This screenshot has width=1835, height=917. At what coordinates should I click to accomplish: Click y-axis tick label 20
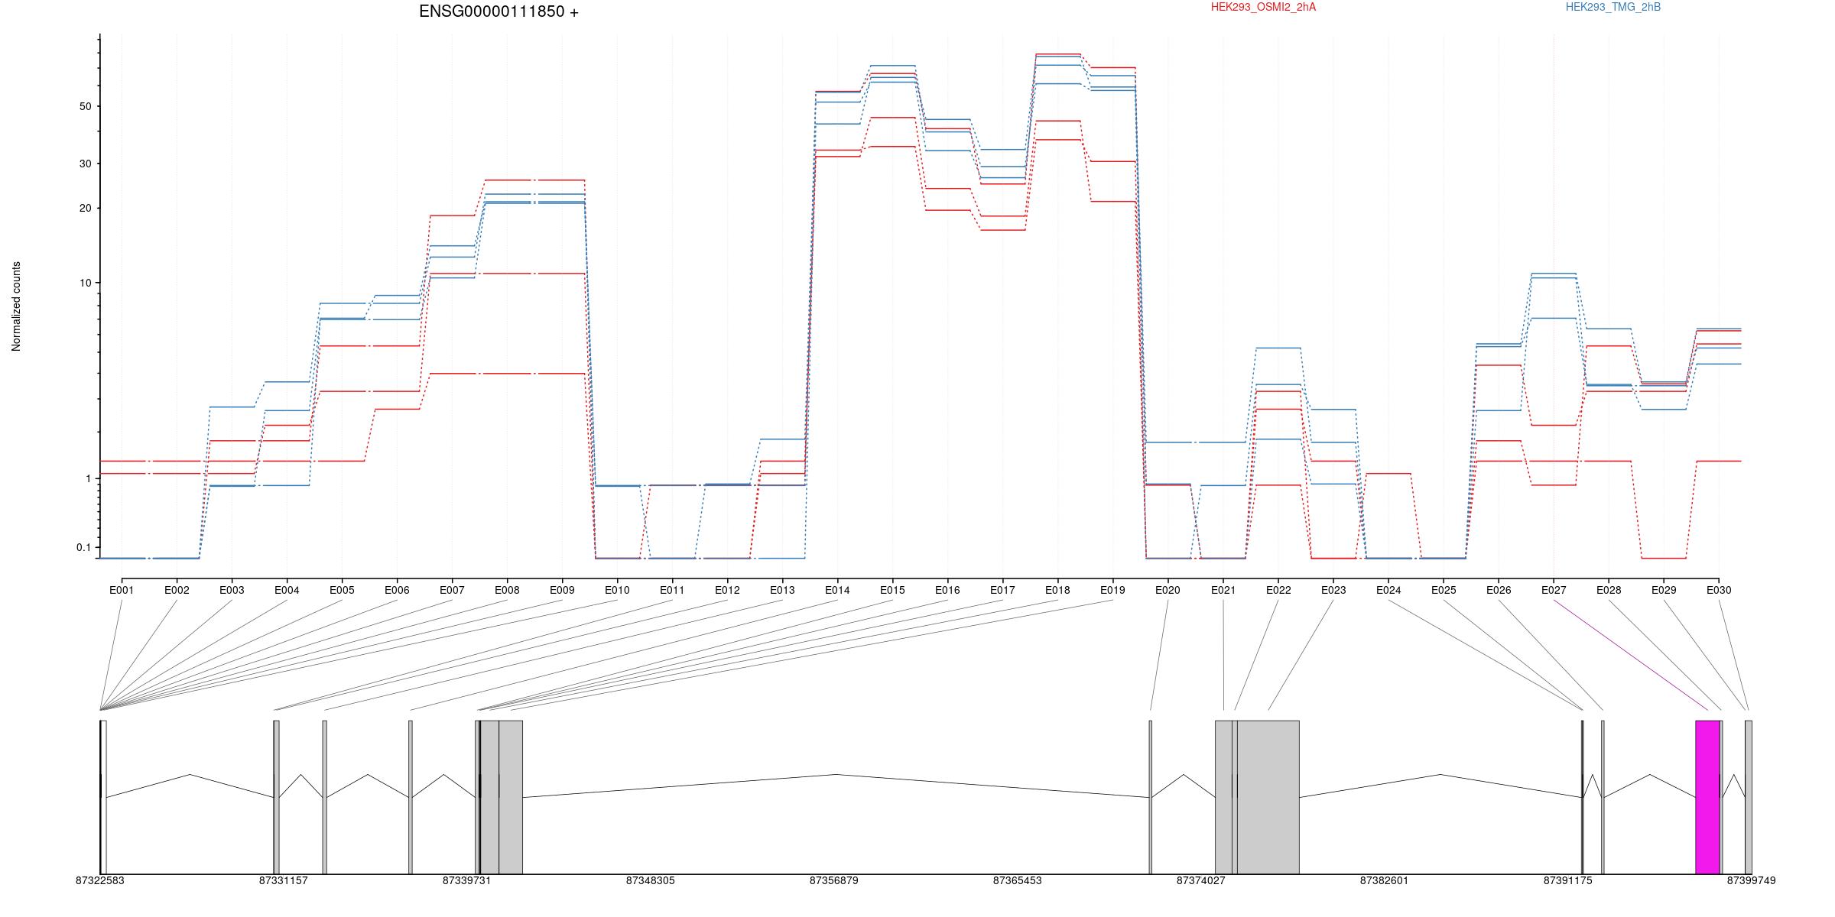pos(85,208)
